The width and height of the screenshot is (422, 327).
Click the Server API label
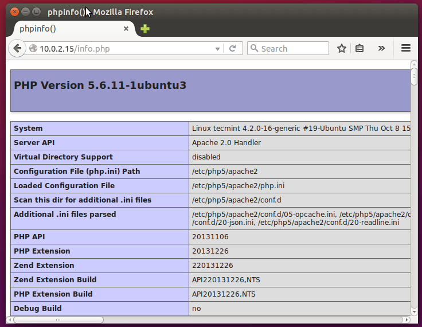[x=34, y=142]
